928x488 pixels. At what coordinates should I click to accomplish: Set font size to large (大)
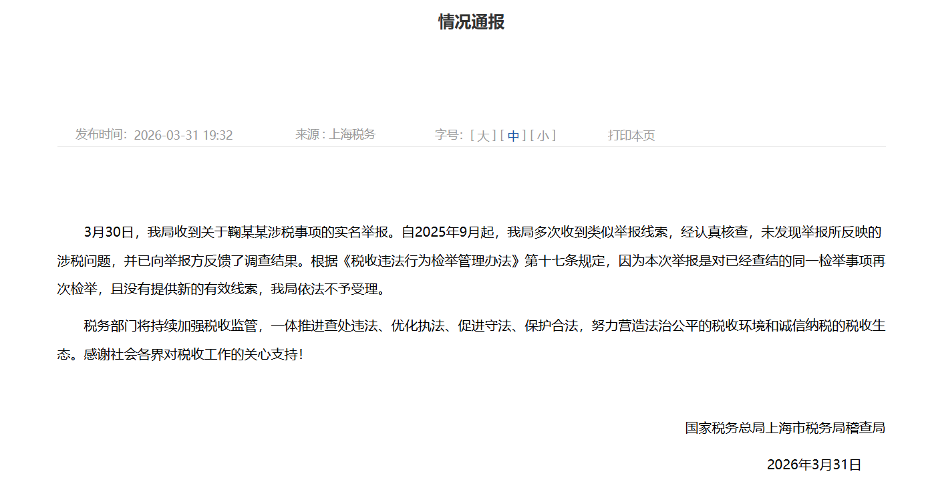[483, 136]
